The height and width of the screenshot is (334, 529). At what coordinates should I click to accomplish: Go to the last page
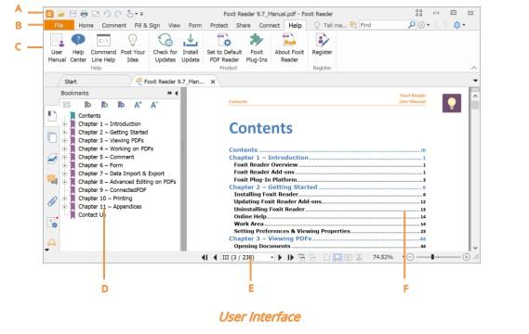pyautogui.click(x=290, y=258)
